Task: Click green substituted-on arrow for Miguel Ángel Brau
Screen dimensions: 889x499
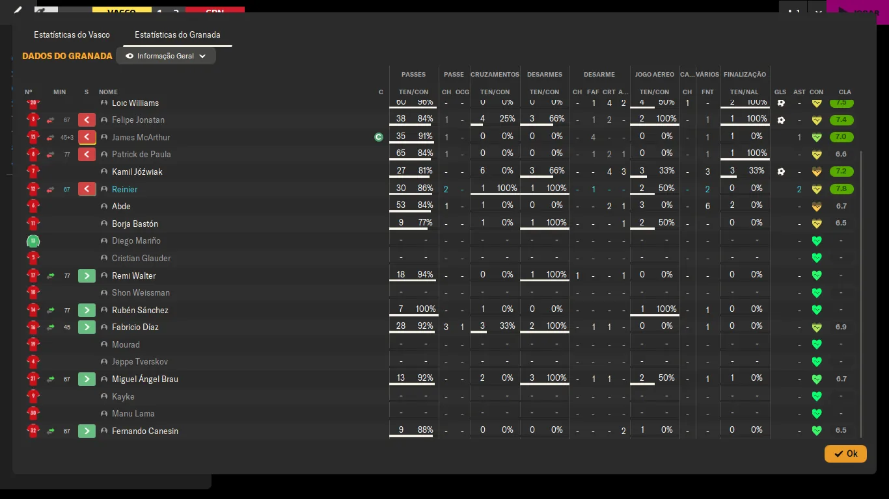Action: click(87, 379)
